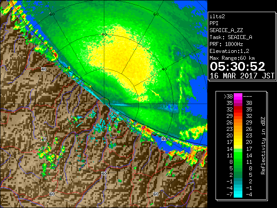Click the '16 MAR 2017 JST' date
Viewport: 277px width, 208px height.
242,76
